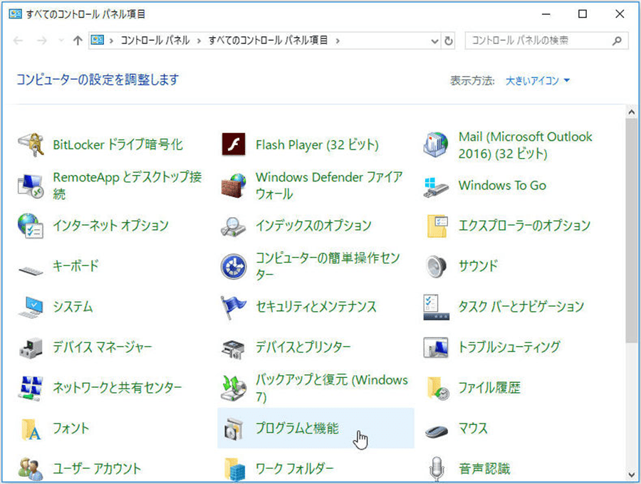Open the ネットワークと共有センター icon
The image size is (641, 484).
pos(31,388)
